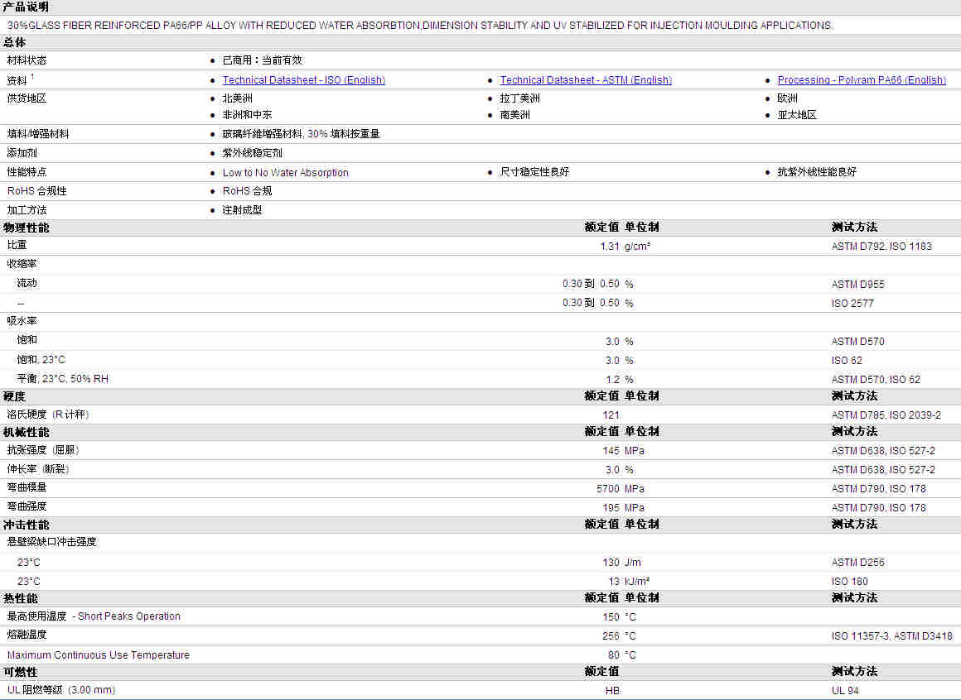
Task: Click the ISO 2577 test method cell
Action: 852,304
